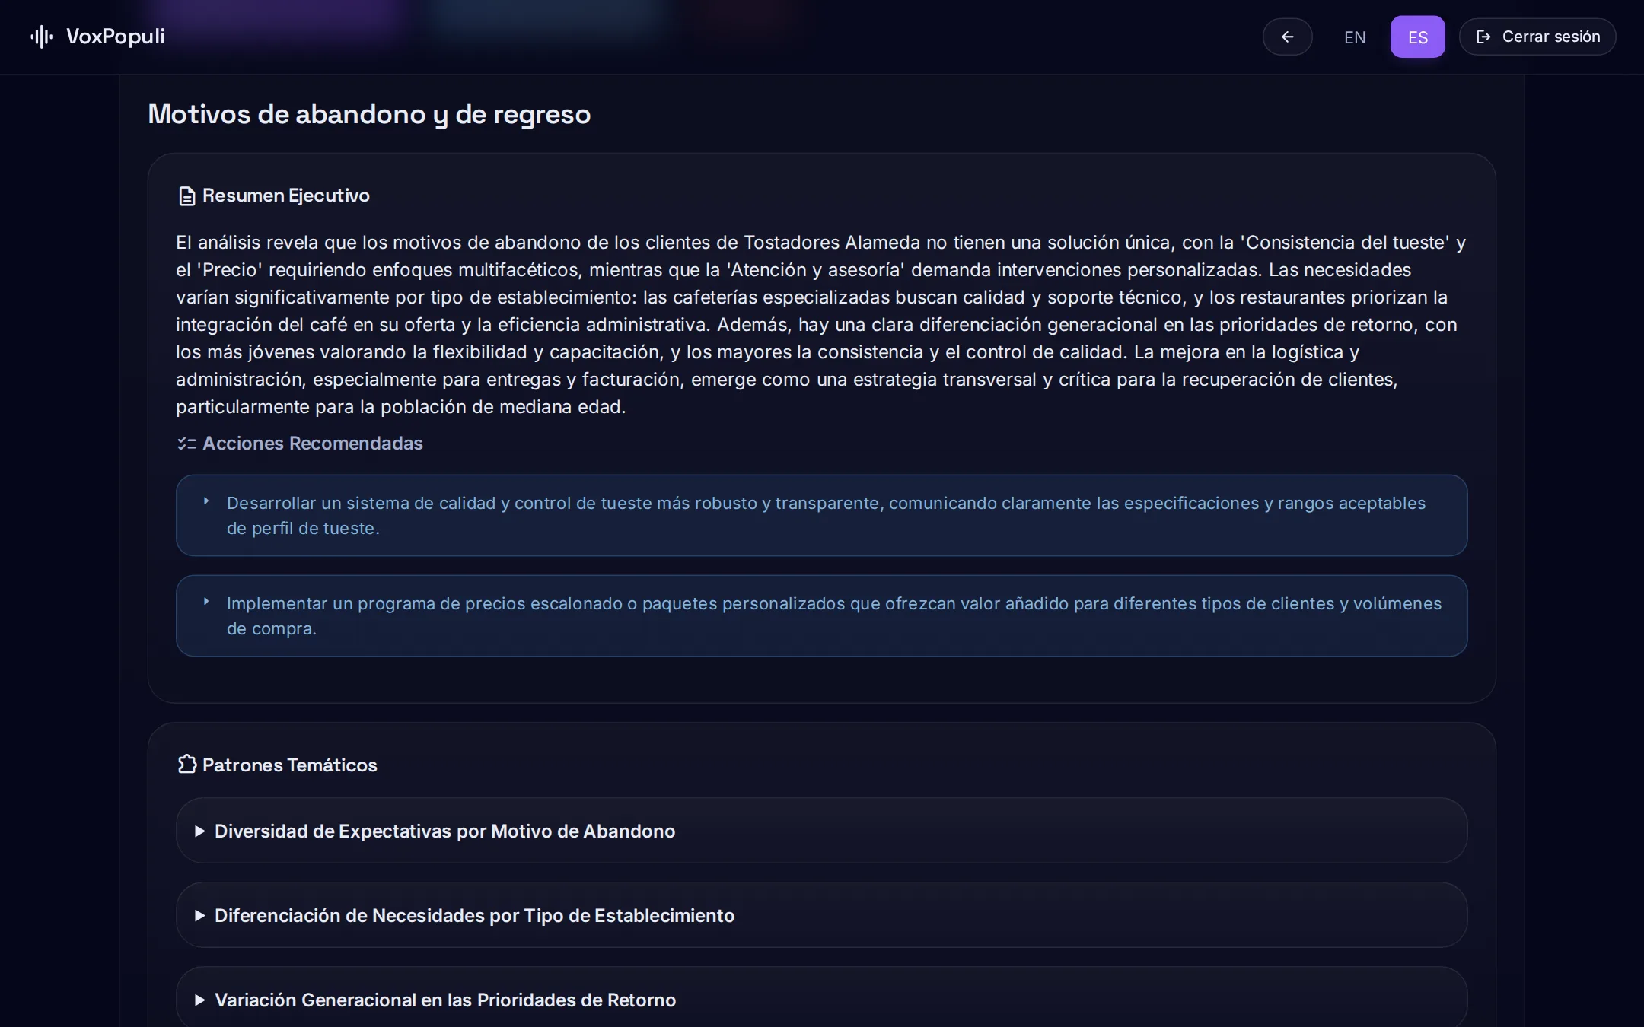Click the VoxPopuli brand name
The height and width of the screenshot is (1027, 1644).
point(116,37)
